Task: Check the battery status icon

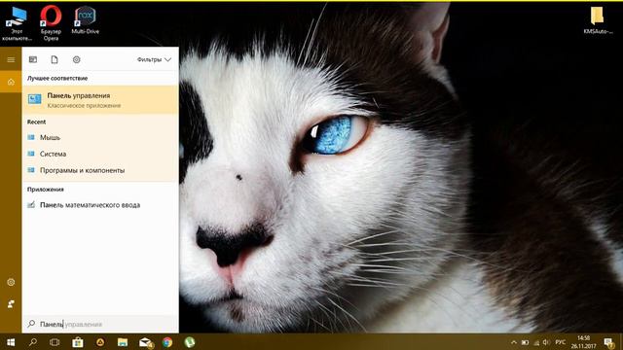Action: (x=526, y=342)
